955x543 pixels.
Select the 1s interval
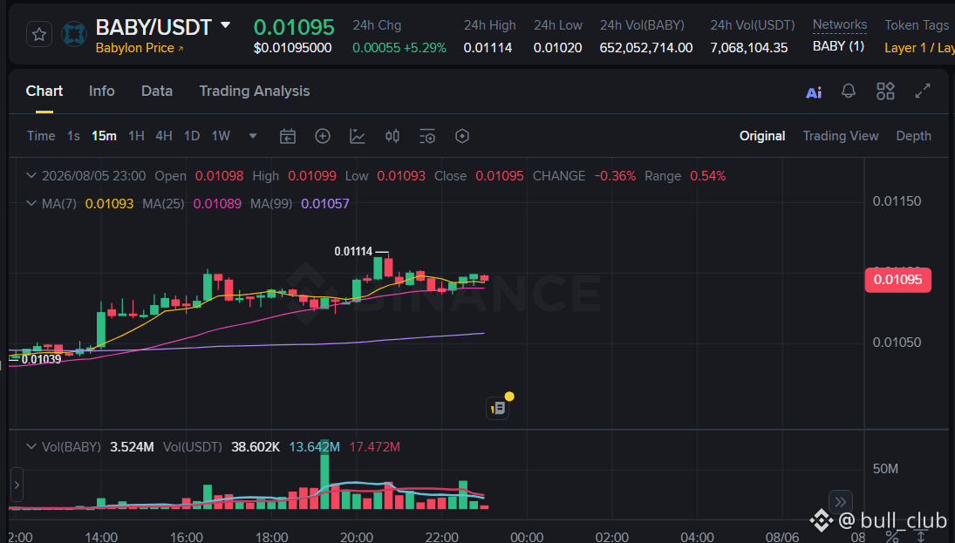tap(73, 136)
